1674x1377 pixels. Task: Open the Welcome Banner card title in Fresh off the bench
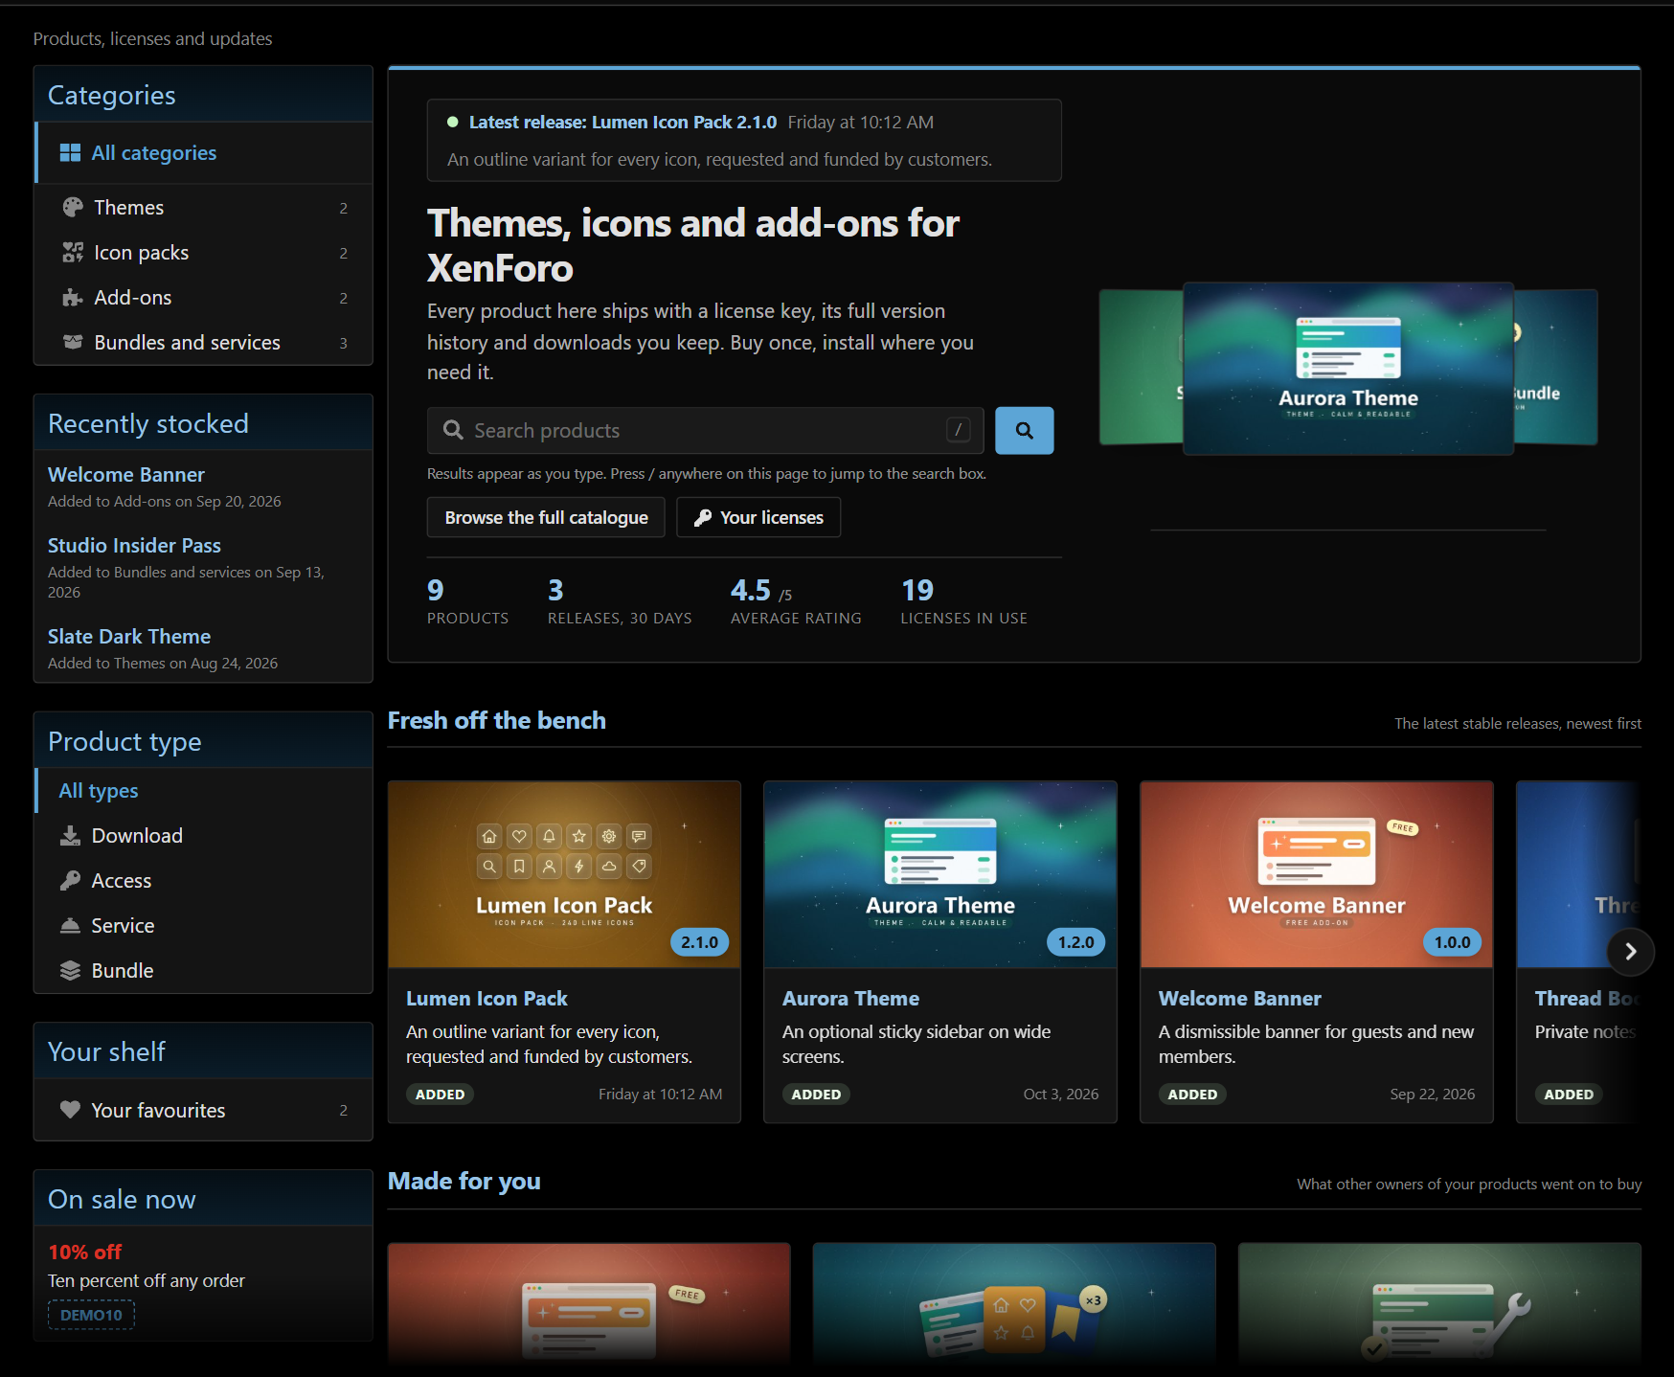[x=1239, y=999]
